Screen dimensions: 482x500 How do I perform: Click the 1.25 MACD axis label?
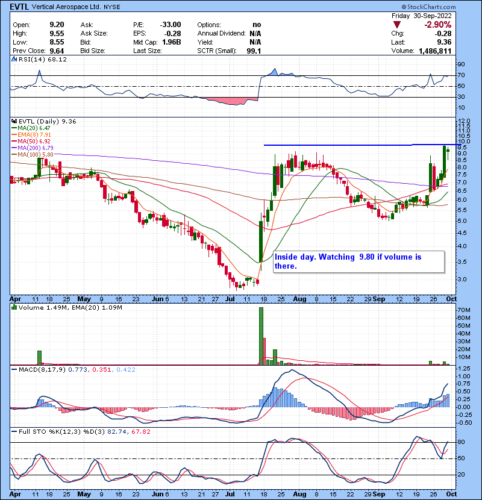pyautogui.click(x=464, y=369)
